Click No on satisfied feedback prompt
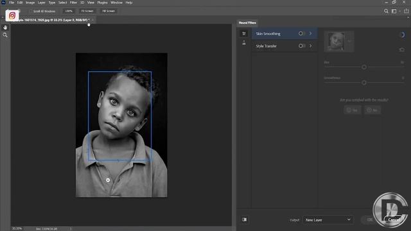Image resolution: width=411 pixels, height=231 pixels. click(372, 110)
